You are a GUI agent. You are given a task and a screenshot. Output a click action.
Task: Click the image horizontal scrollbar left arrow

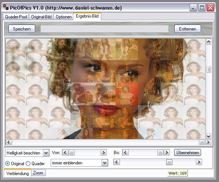[9, 142]
